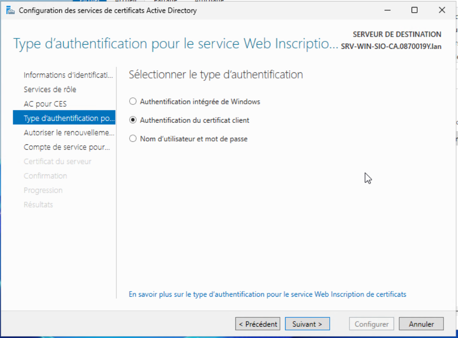Click the Résultats step in sidebar
458x338 pixels.
click(38, 204)
